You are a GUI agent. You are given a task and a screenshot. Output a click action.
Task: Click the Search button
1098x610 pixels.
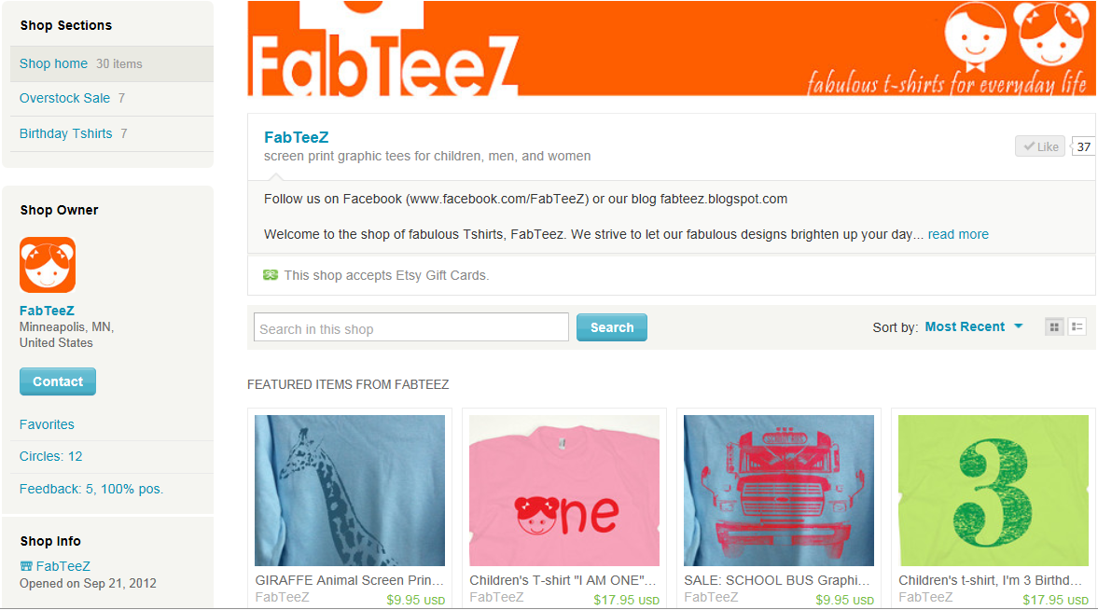tap(611, 327)
